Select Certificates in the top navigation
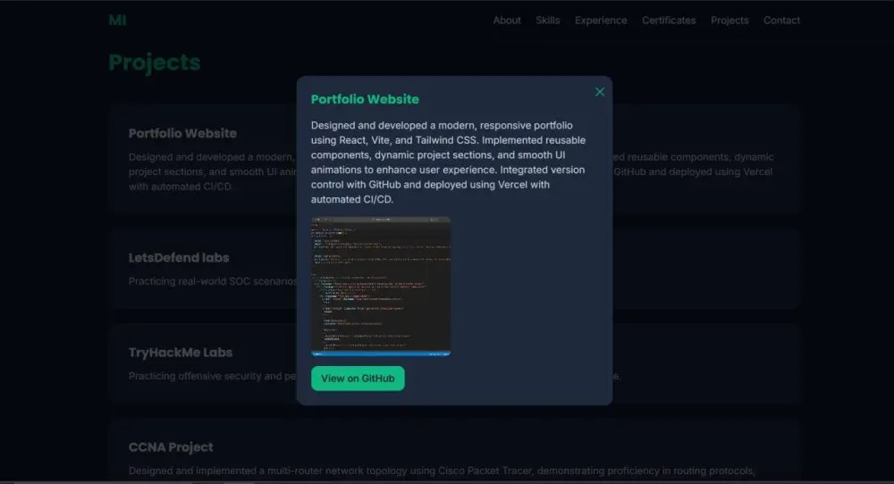 click(x=669, y=21)
